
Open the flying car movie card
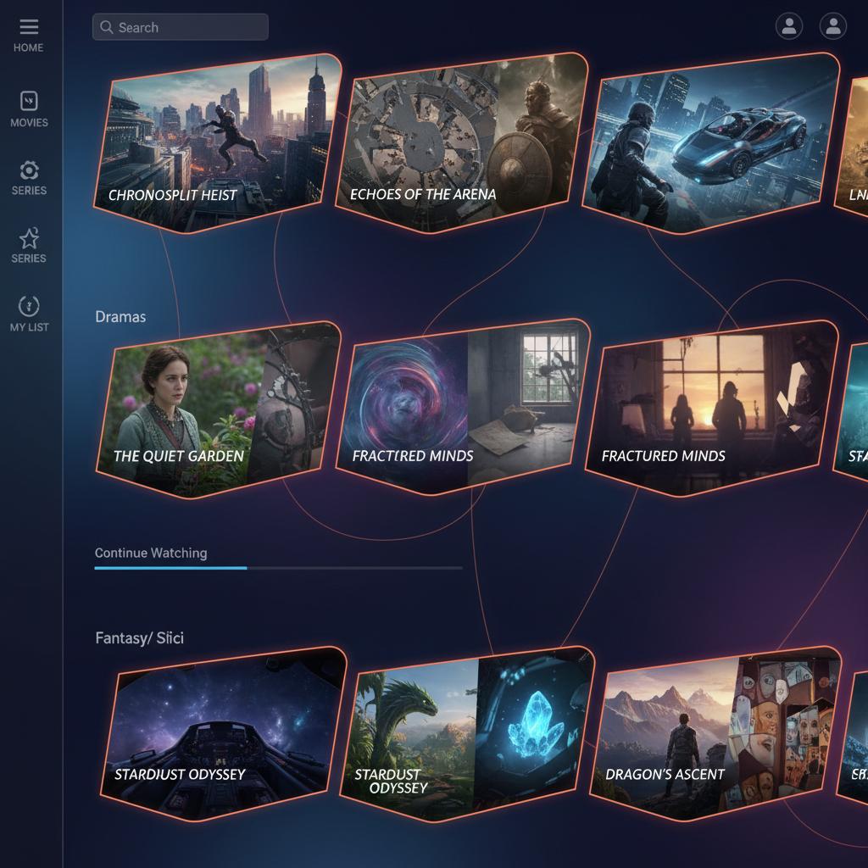click(710, 142)
